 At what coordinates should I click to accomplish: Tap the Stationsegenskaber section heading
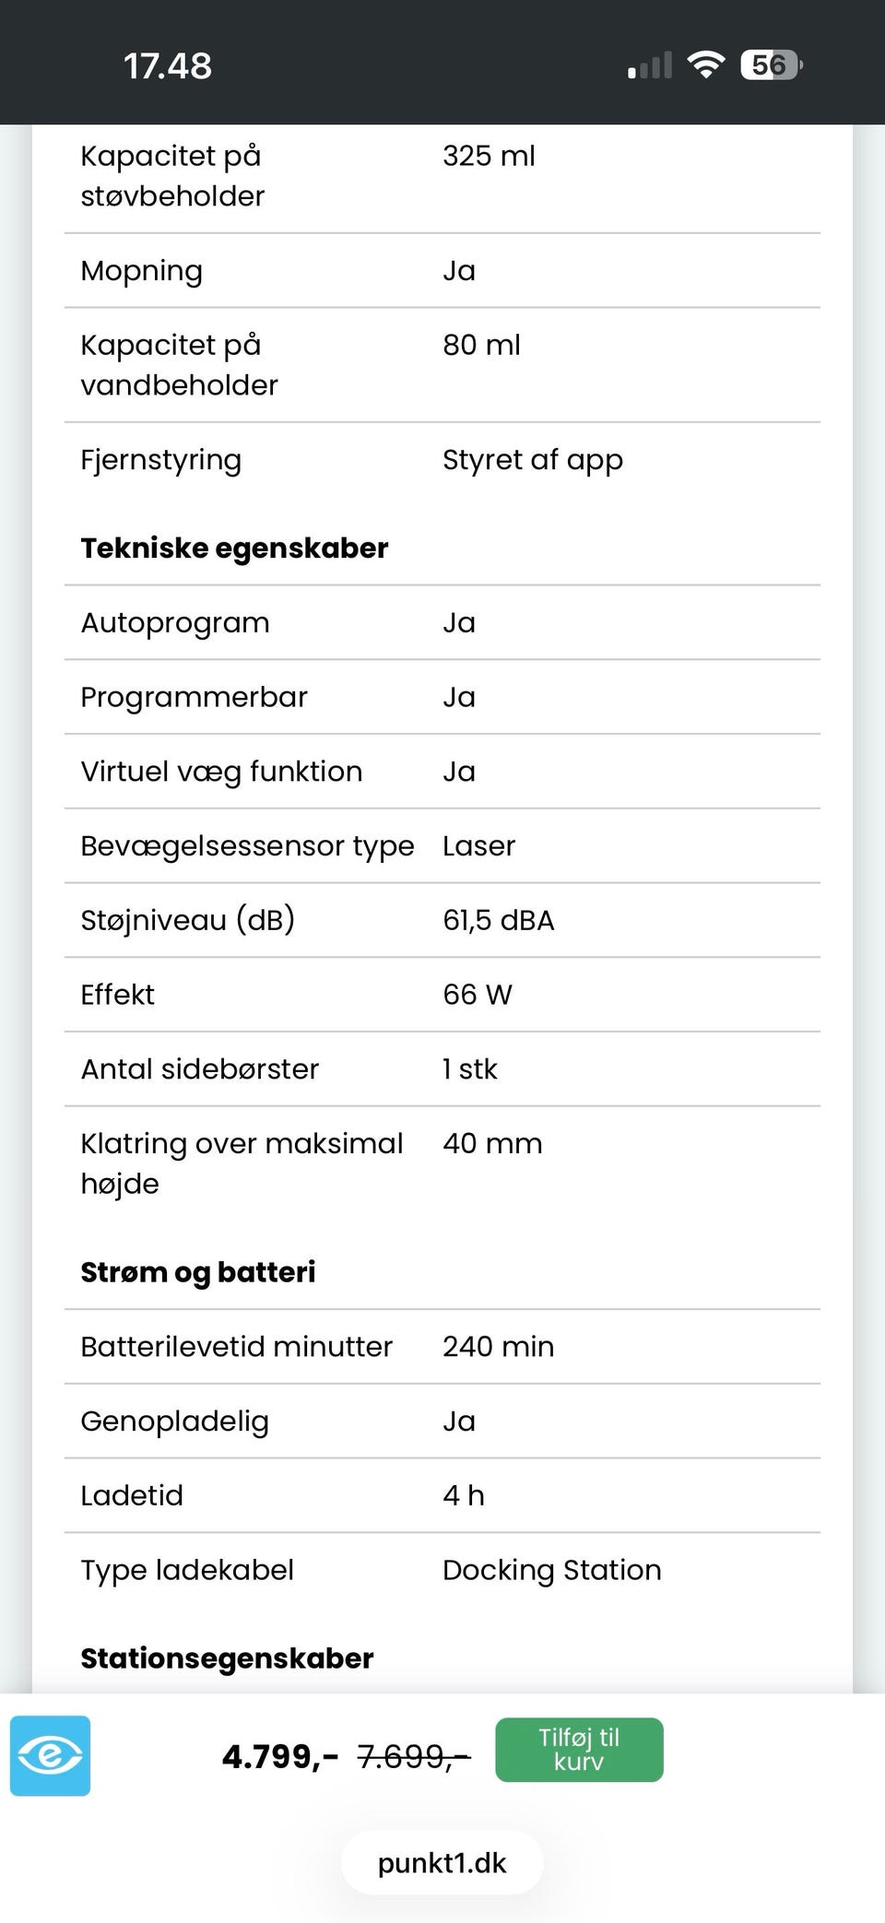tap(227, 1658)
